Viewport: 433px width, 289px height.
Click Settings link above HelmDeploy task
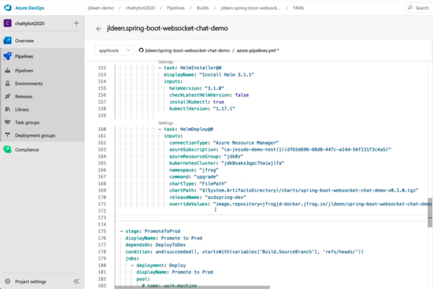[165, 123]
